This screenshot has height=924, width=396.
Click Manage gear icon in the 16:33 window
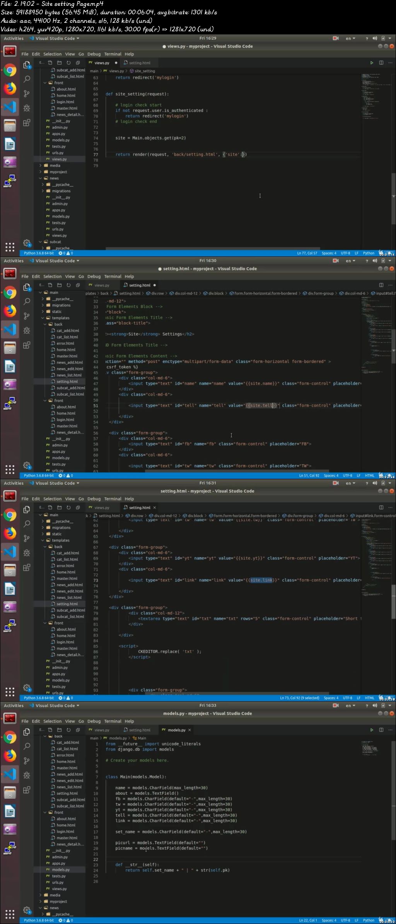tap(27, 910)
